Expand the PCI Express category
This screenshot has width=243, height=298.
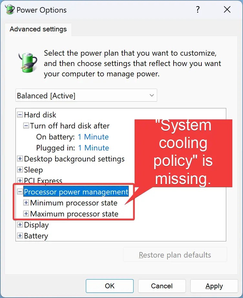[20, 181]
